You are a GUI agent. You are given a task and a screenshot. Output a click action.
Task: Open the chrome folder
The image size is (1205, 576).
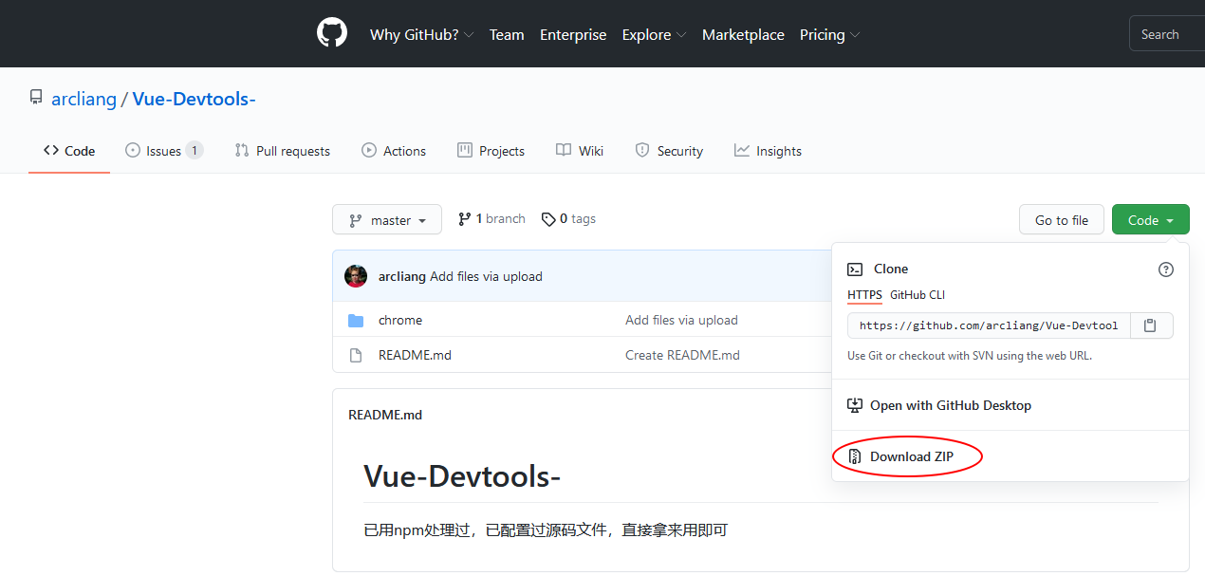click(x=400, y=321)
